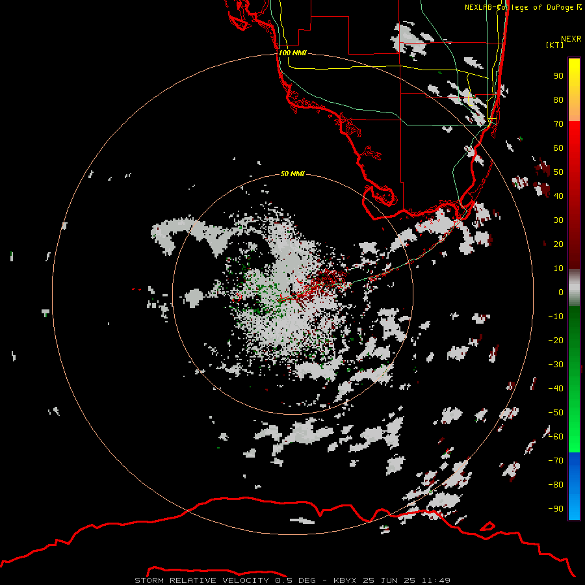Click the gray zero-velocity segment of the color bar

pyautogui.click(x=574, y=288)
